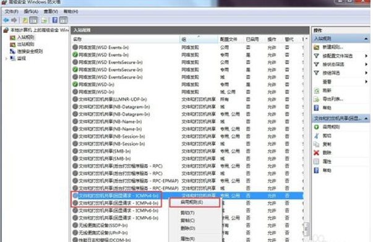
Task: Click 所有 in the LLMNR-UDP-In rule's profile column
Action: coord(225,99)
